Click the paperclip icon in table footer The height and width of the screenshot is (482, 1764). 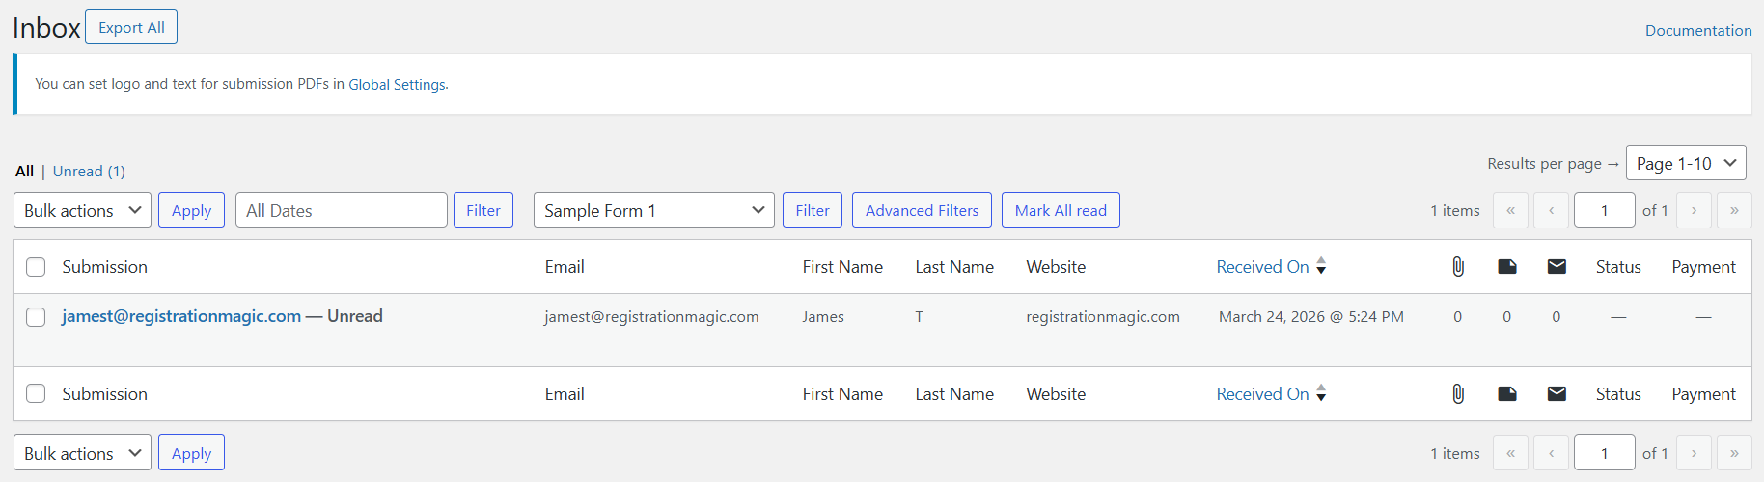pyautogui.click(x=1458, y=394)
